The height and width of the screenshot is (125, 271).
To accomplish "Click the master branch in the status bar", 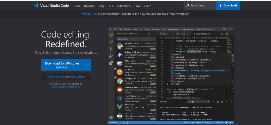I will click(113, 122).
